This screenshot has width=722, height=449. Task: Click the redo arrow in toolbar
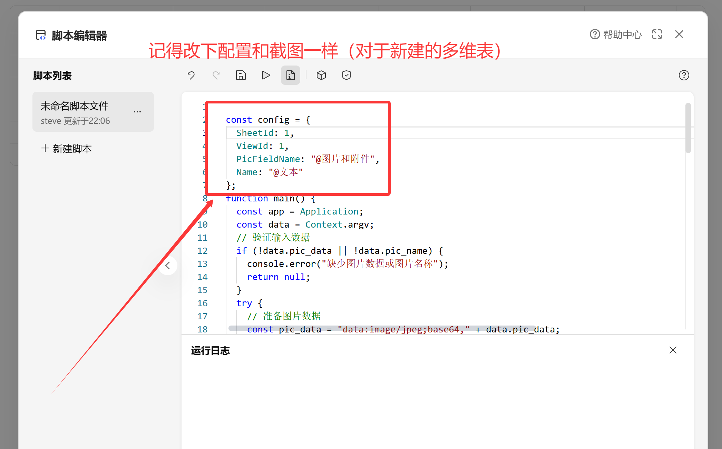(x=216, y=75)
